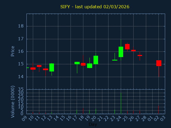Image resolution: width=171 pixels, height=128 pixels.
Task: Click the red candlestick on day 10
Action: click(33, 69)
